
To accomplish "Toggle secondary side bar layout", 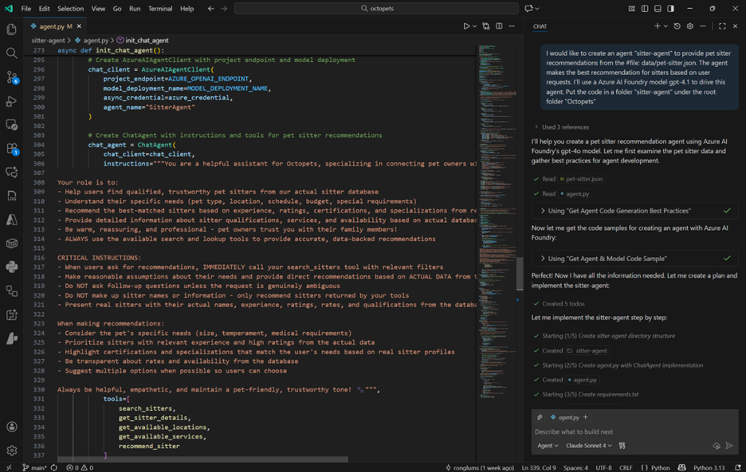I will pyautogui.click(x=670, y=9).
